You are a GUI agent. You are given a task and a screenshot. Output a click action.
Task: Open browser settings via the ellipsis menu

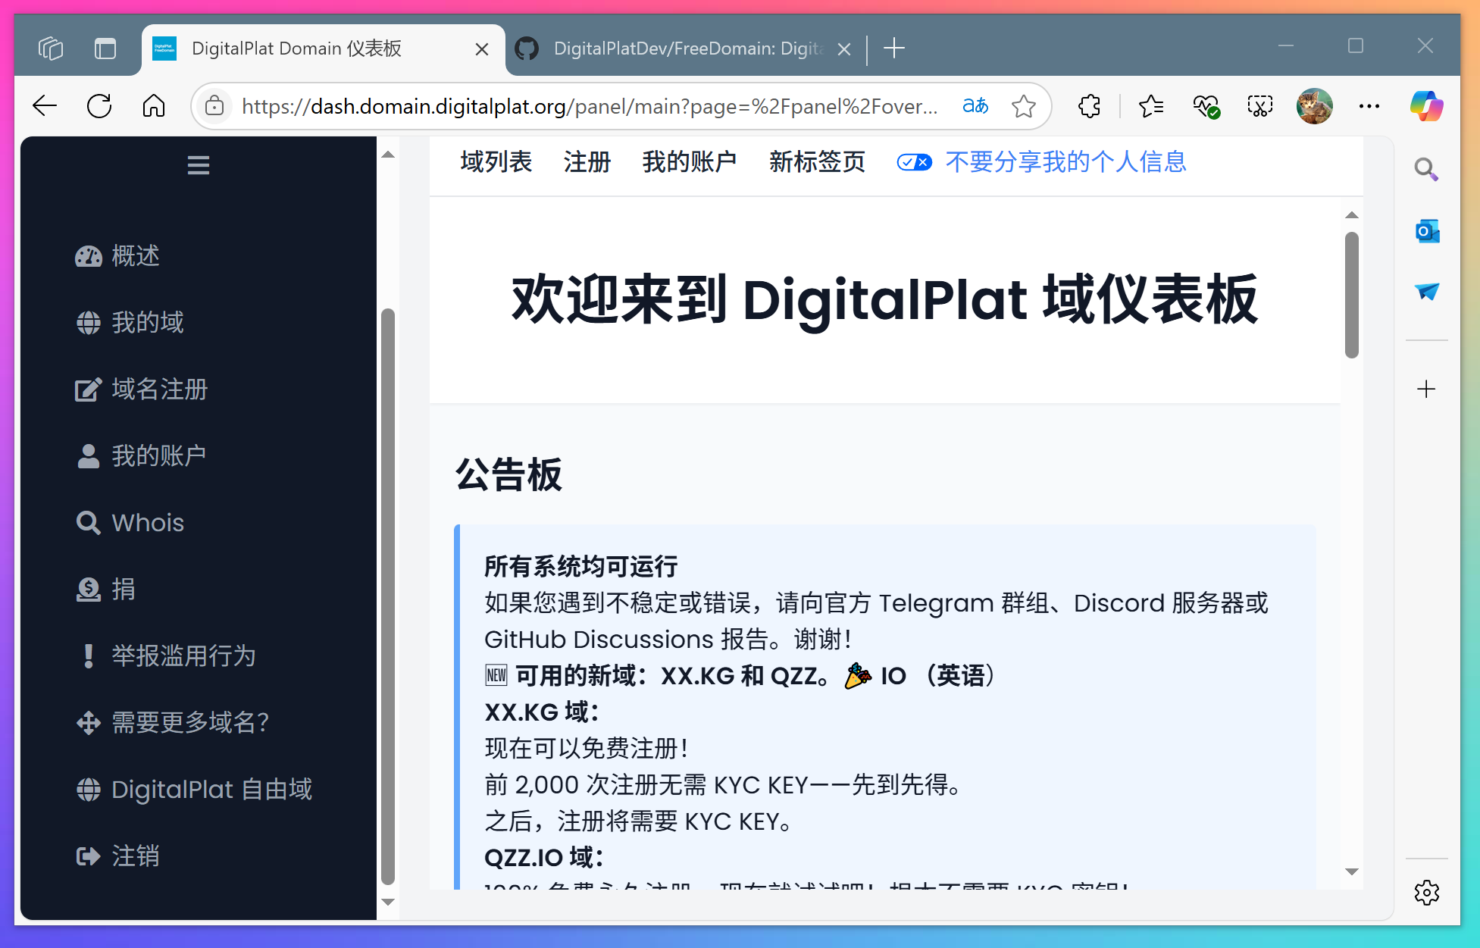(1369, 106)
